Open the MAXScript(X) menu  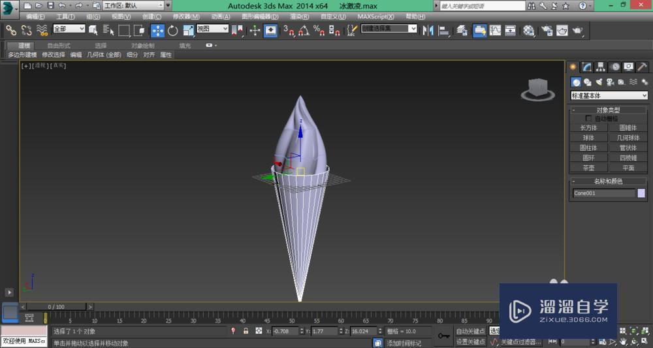click(x=375, y=17)
